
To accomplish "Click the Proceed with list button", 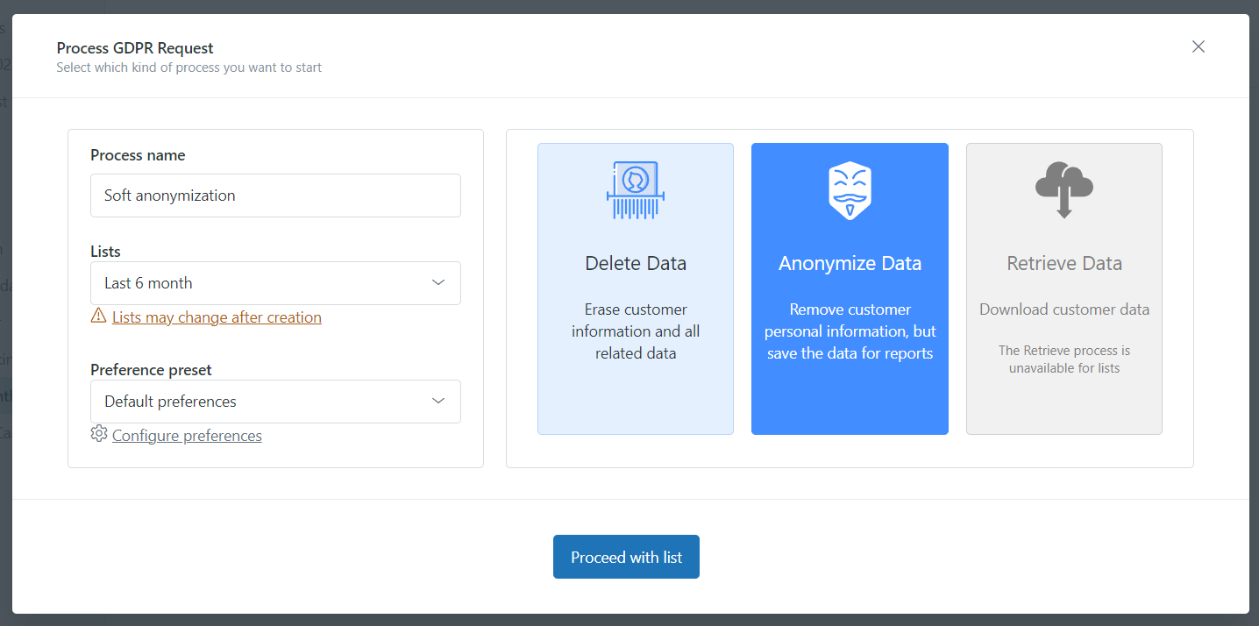I will [x=626, y=556].
